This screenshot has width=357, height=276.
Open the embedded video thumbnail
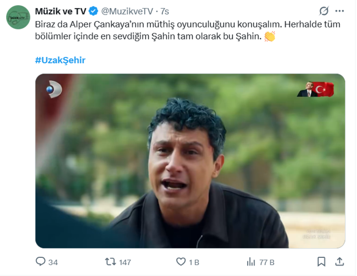190,161
